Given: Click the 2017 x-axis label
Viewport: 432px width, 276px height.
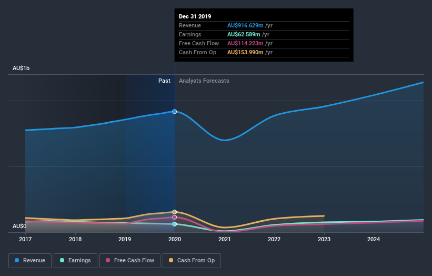Looking at the screenshot, I should 25,239.
